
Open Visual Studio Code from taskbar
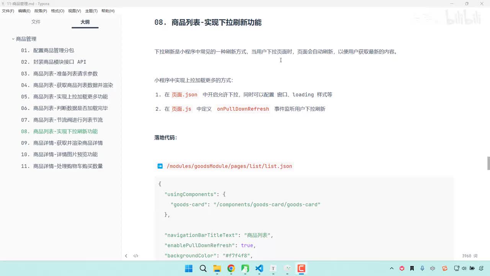point(259,268)
